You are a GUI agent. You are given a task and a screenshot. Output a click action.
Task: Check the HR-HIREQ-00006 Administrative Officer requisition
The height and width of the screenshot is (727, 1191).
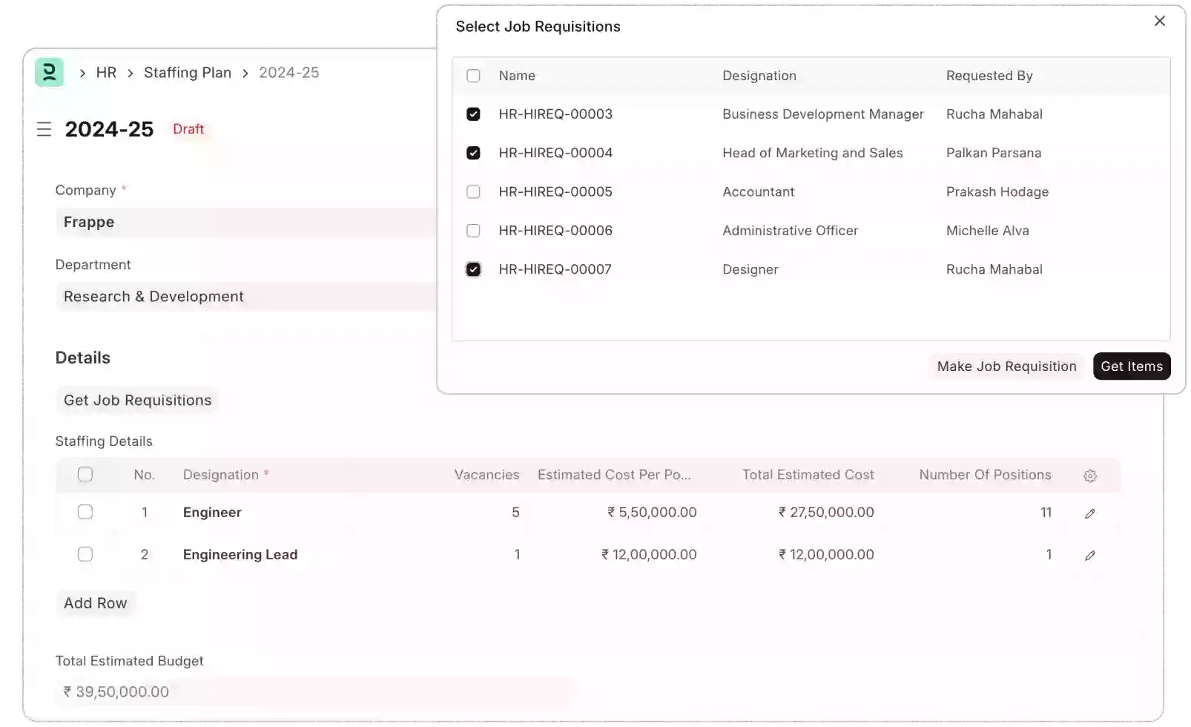[473, 230]
